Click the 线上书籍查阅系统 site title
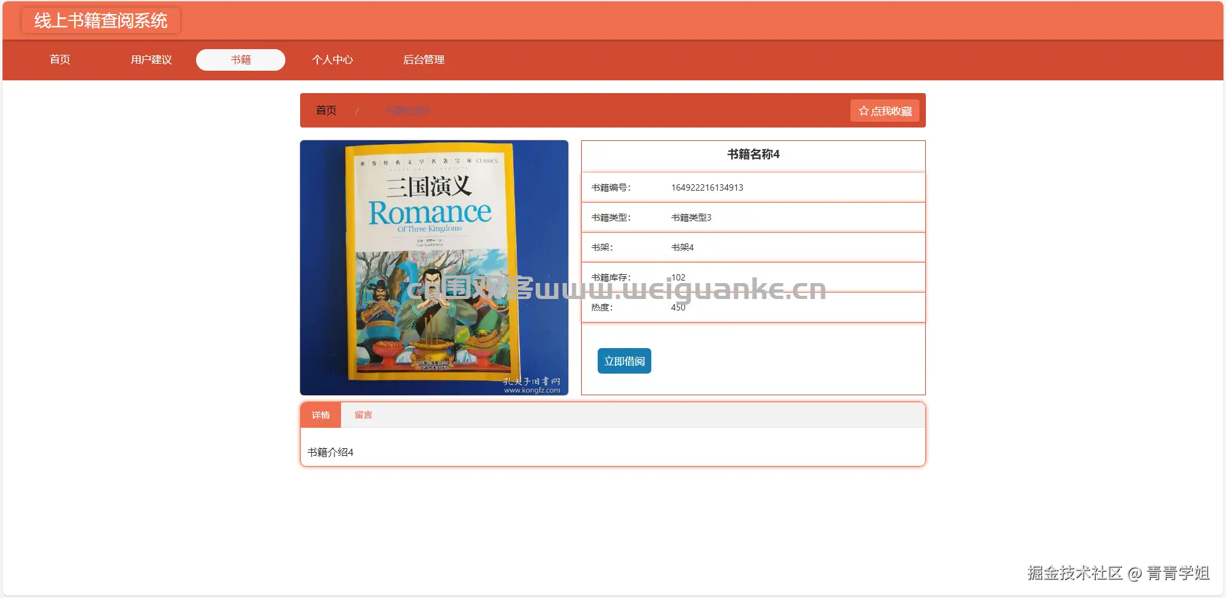 click(x=101, y=20)
